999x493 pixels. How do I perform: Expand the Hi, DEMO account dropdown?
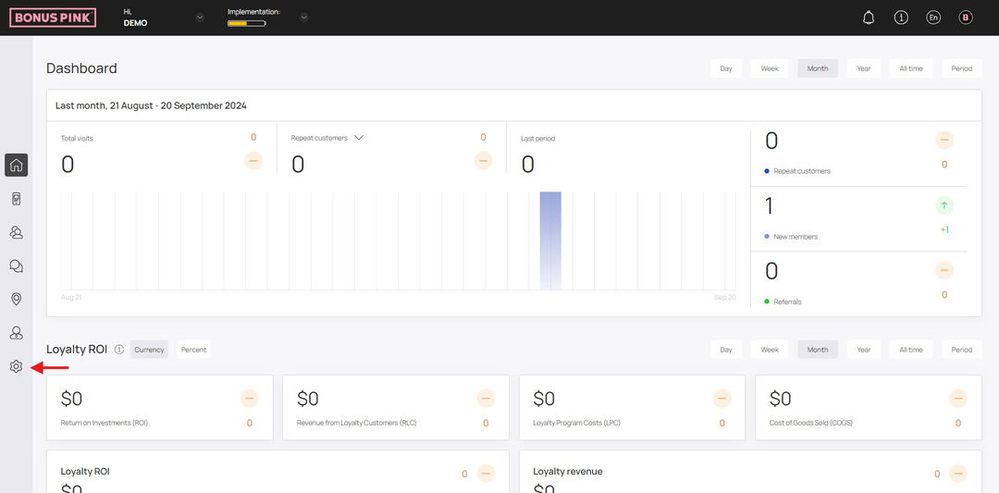[200, 18]
